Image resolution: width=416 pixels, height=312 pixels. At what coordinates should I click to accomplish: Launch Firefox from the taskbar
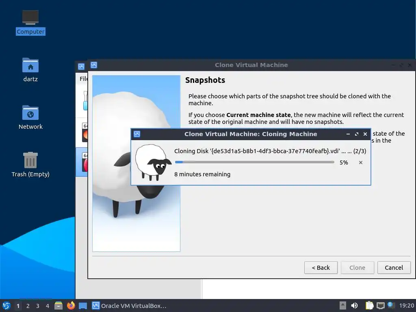pos(71,305)
